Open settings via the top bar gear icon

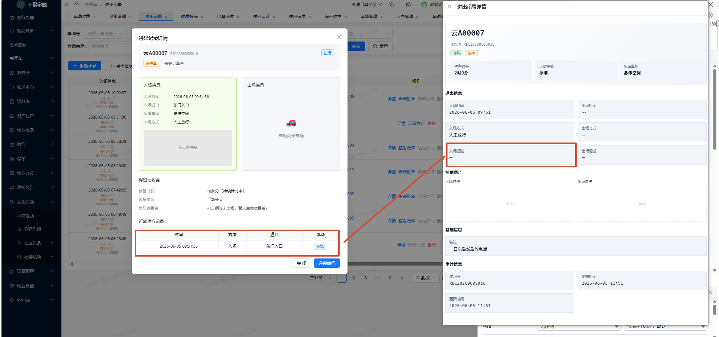tap(408, 4)
